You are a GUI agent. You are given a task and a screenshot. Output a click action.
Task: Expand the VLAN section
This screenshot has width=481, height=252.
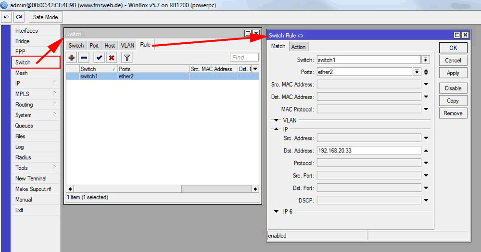click(277, 120)
